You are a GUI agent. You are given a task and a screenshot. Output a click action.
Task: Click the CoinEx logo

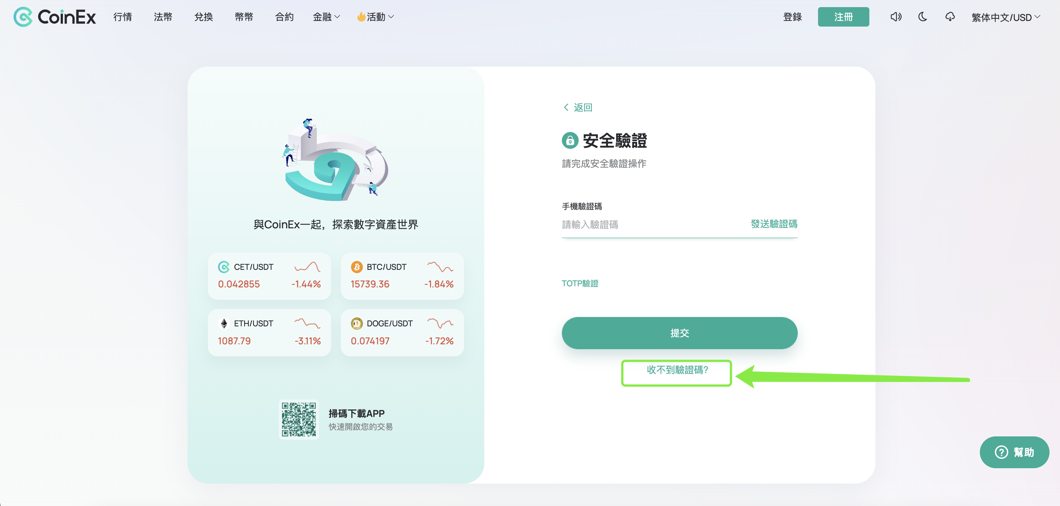54,17
